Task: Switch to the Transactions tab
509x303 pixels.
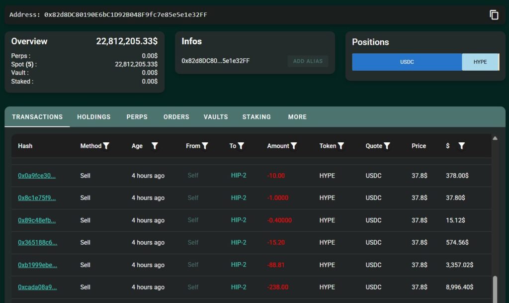Action: pyautogui.click(x=37, y=117)
